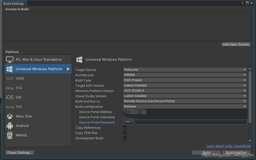This screenshot has height=160, width=256.
Task: Click the settings panel vertical scrollbar thumb
Action: pyautogui.click(x=250, y=97)
